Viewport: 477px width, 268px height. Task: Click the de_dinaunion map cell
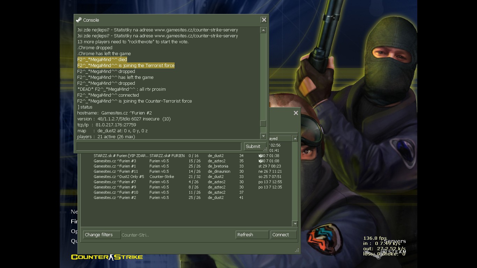click(x=219, y=171)
